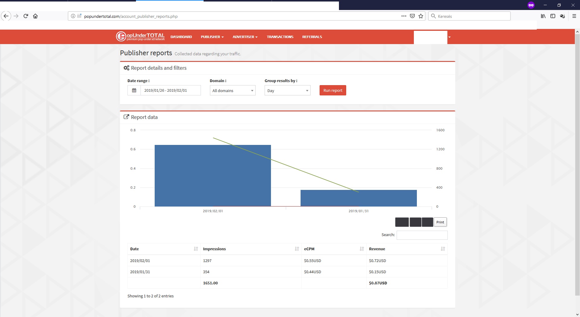Open the Group results by Day dropdown
580x317 pixels.
pos(287,91)
